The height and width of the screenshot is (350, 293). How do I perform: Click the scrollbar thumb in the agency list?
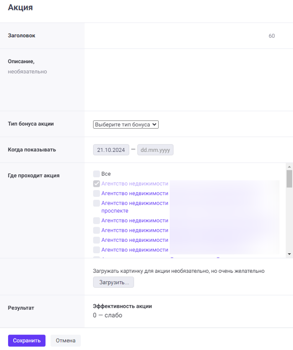pyautogui.click(x=289, y=179)
